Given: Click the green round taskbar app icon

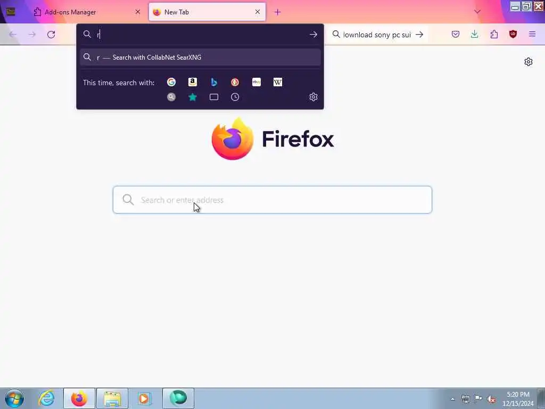Looking at the screenshot, I should pyautogui.click(x=178, y=398).
